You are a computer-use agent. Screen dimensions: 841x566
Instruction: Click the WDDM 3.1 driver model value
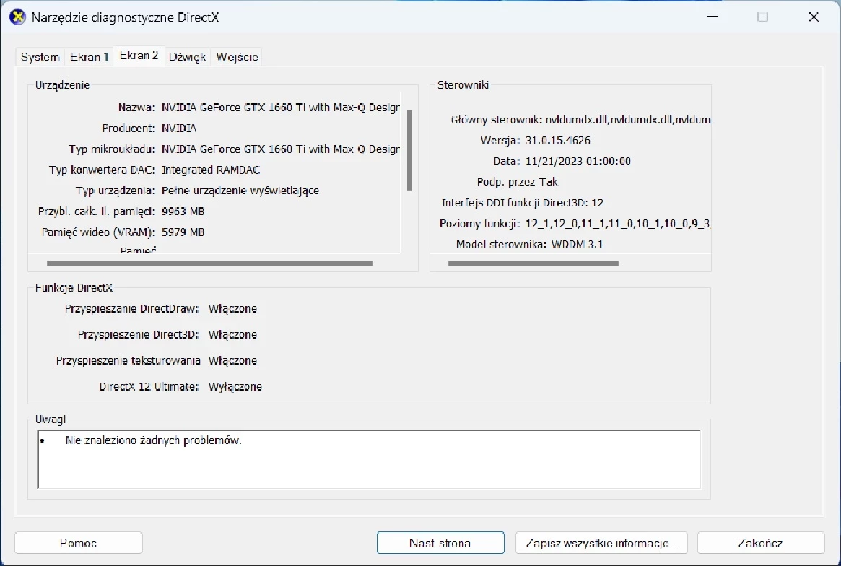click(x=577, y=245)
